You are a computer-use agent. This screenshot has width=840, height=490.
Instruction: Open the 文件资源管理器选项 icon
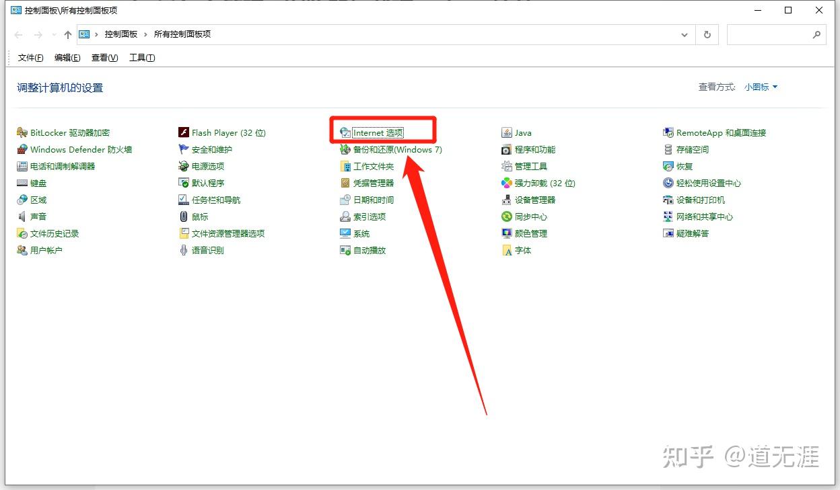tap(184, 234)
